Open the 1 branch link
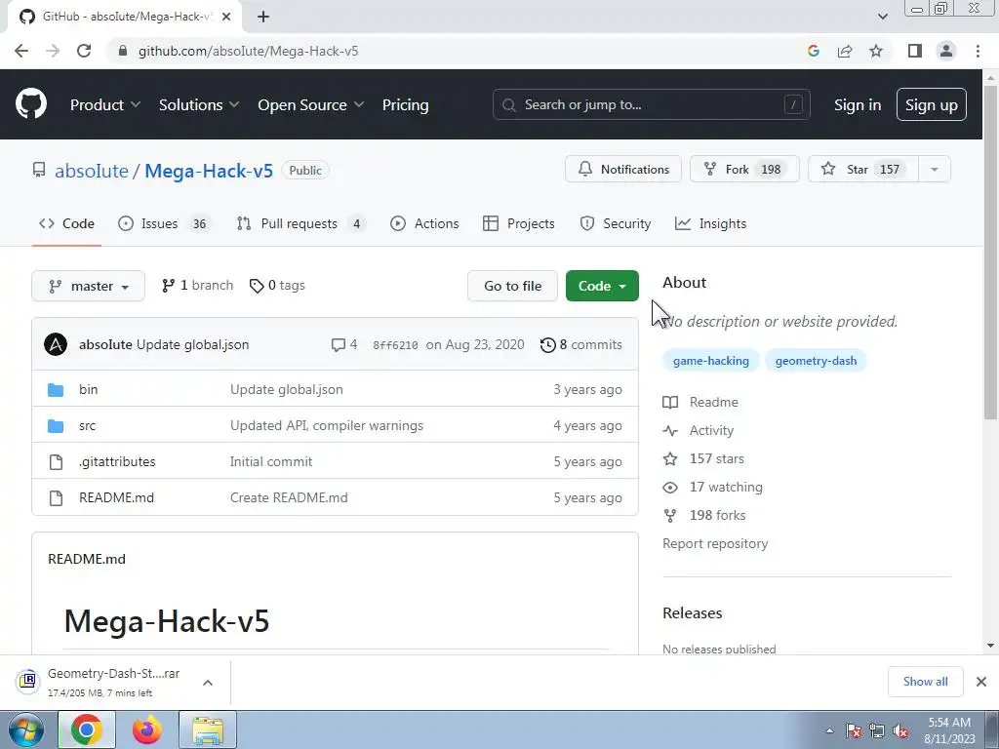Viewport: 999px width, 749px height. point(197,286)
